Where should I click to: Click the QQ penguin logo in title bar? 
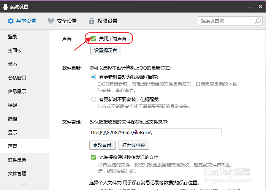[x=5, y=7]
